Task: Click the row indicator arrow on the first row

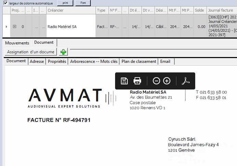Action: click(x=7, y=27)
